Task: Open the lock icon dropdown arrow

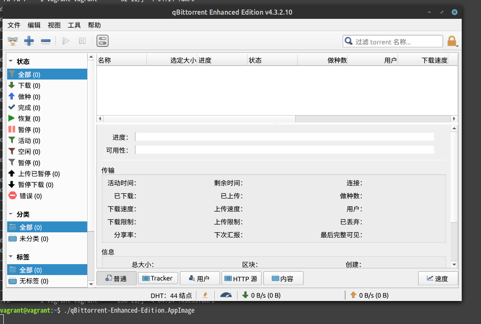Action: click(458, 46)
